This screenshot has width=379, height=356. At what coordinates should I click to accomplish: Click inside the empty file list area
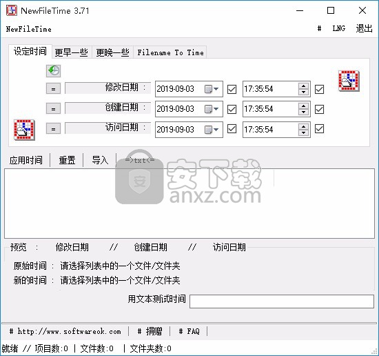coord(189,204)
